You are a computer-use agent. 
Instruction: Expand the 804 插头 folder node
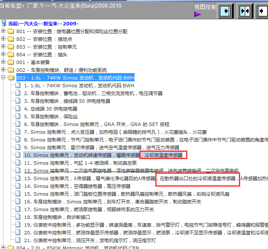coord(3,54)
